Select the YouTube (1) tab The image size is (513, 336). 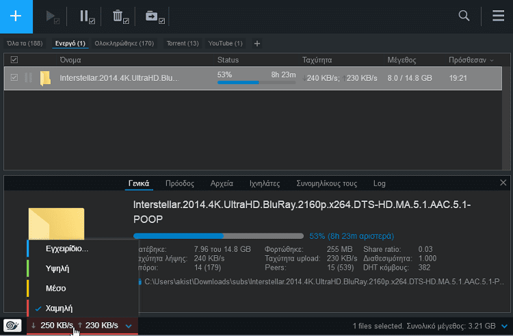point(226,43)
